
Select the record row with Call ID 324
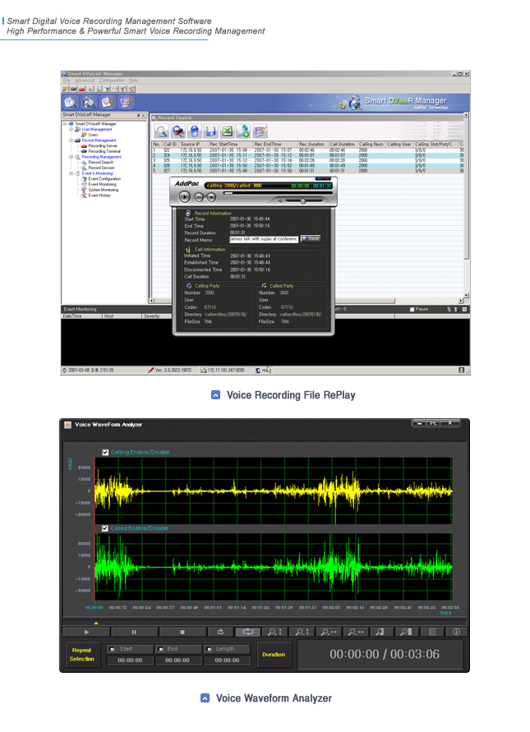[307, 155]
